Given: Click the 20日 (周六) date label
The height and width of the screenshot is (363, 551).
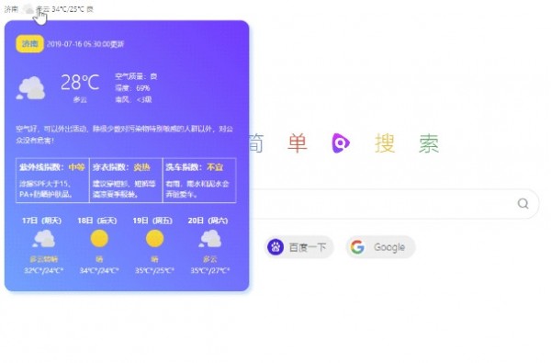Looking at the screenshot, I should (208, 221).
